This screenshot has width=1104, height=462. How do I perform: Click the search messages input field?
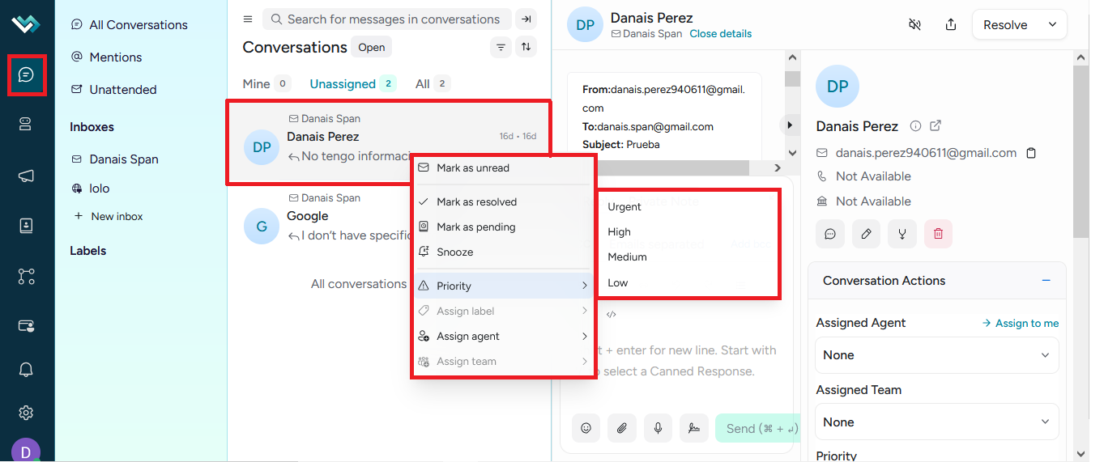point(387,19)
